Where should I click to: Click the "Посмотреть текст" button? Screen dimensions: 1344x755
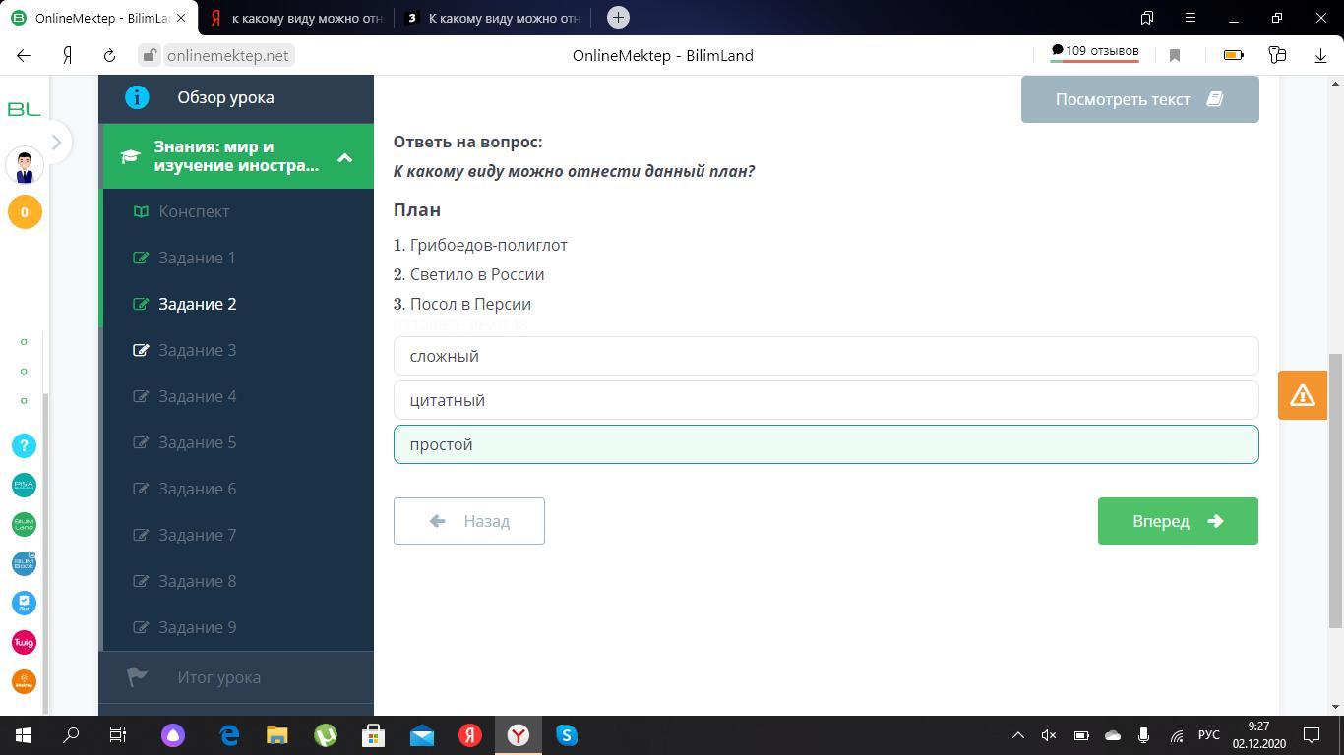coord(1139,99)
